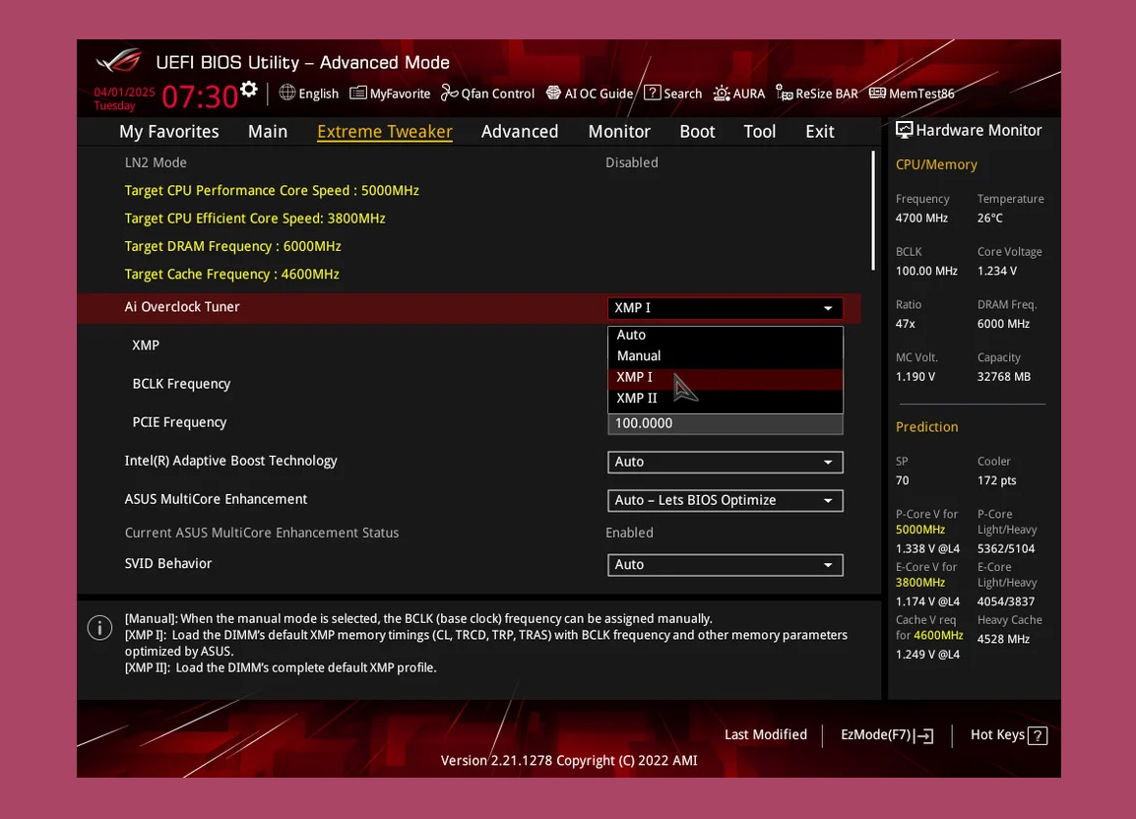Click the Search question mark icon
This screenshot has height=819, width=1136.
coord(652,93)
